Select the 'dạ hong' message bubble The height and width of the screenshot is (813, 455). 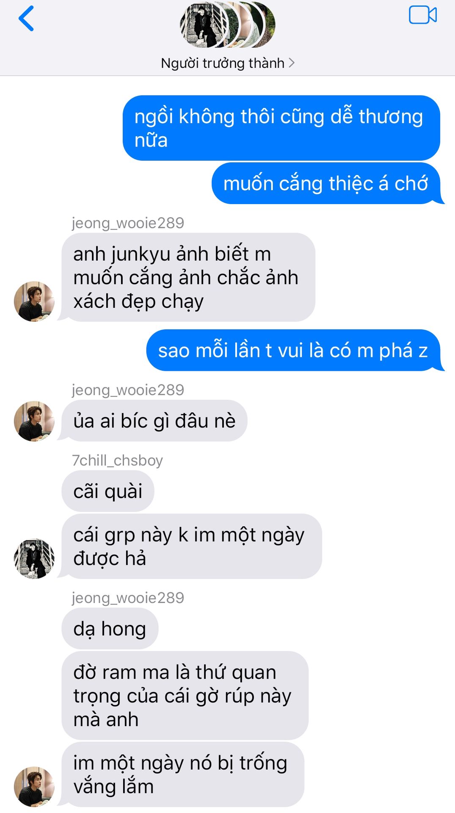point(110,628)
